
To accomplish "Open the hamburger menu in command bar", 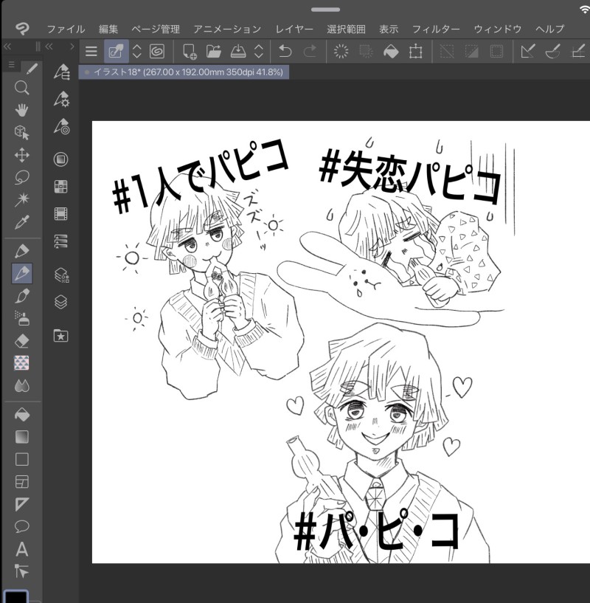I will click(91, 51).
